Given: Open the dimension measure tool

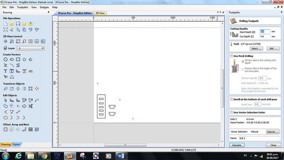Looking at the screenshot, I should [x=12, y=77].
